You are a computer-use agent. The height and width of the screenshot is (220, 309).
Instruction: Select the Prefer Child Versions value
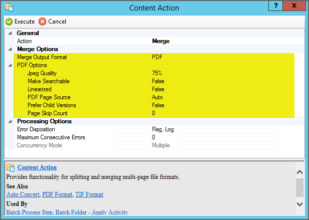coord(158,105)
